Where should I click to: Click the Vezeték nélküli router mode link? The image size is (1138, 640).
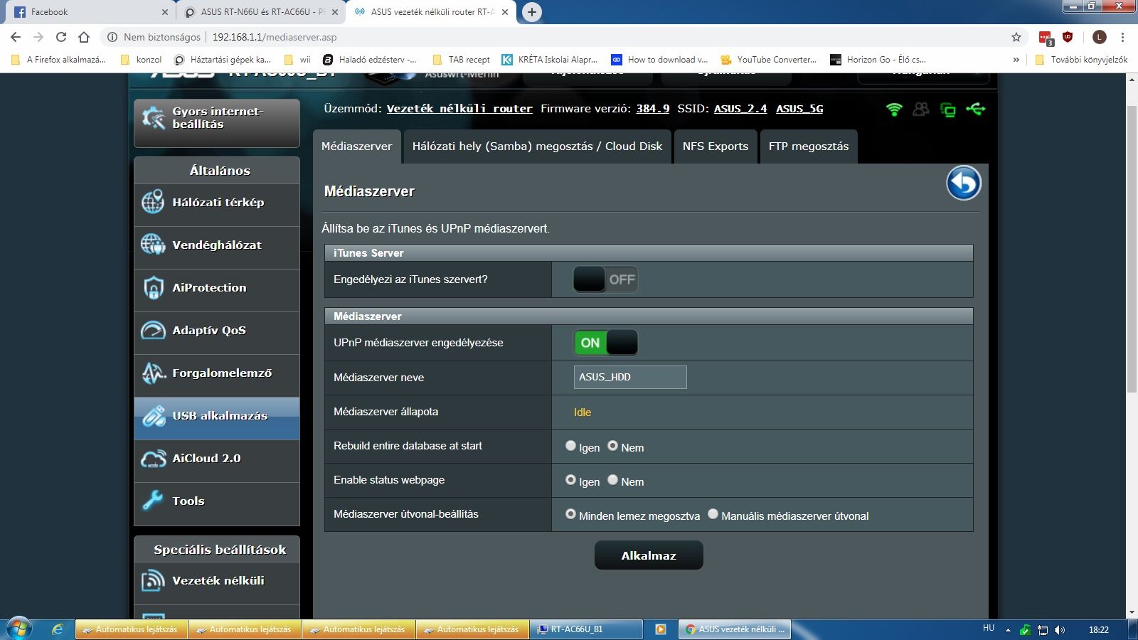coord(459,109)
